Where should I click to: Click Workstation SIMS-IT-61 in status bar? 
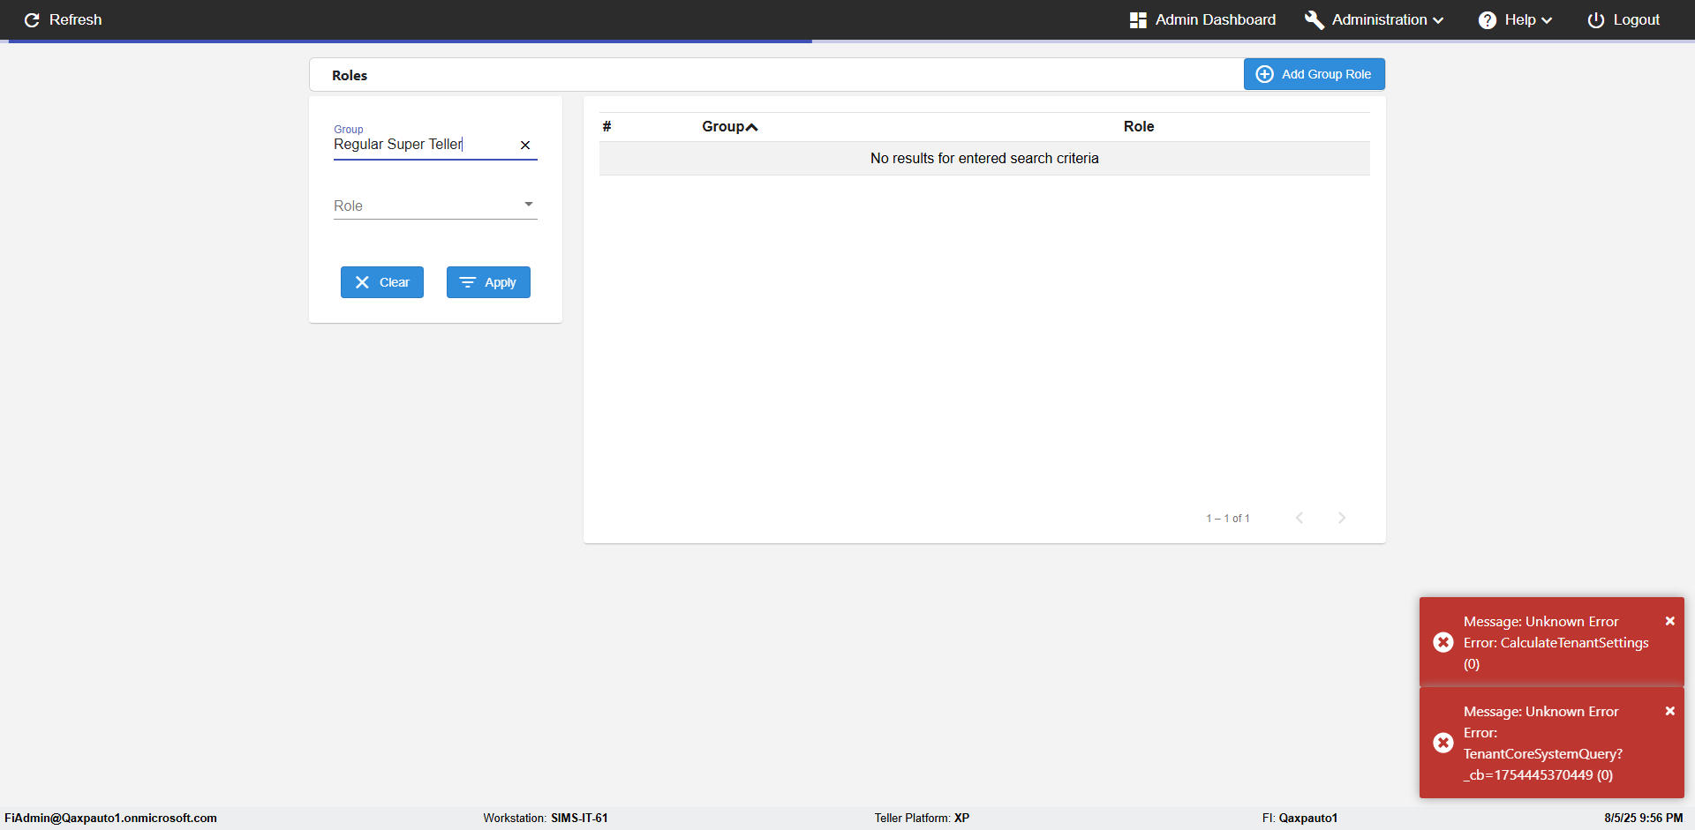(x=546, y=819)
